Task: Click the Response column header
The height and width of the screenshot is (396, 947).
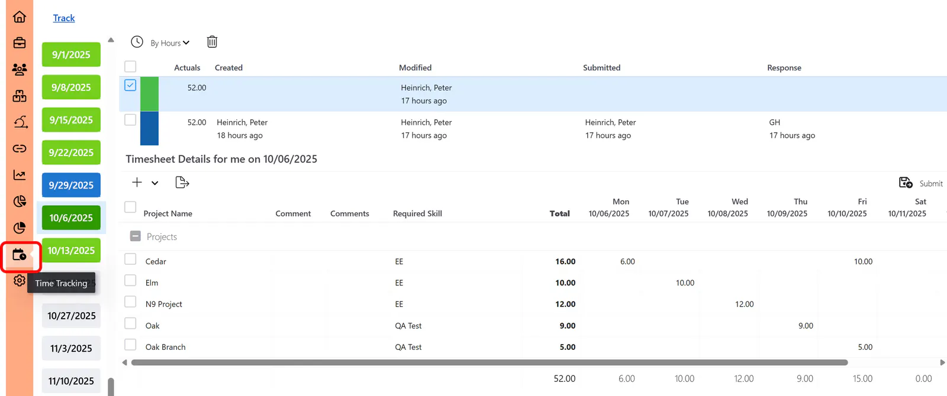Action: click(784, 67)
